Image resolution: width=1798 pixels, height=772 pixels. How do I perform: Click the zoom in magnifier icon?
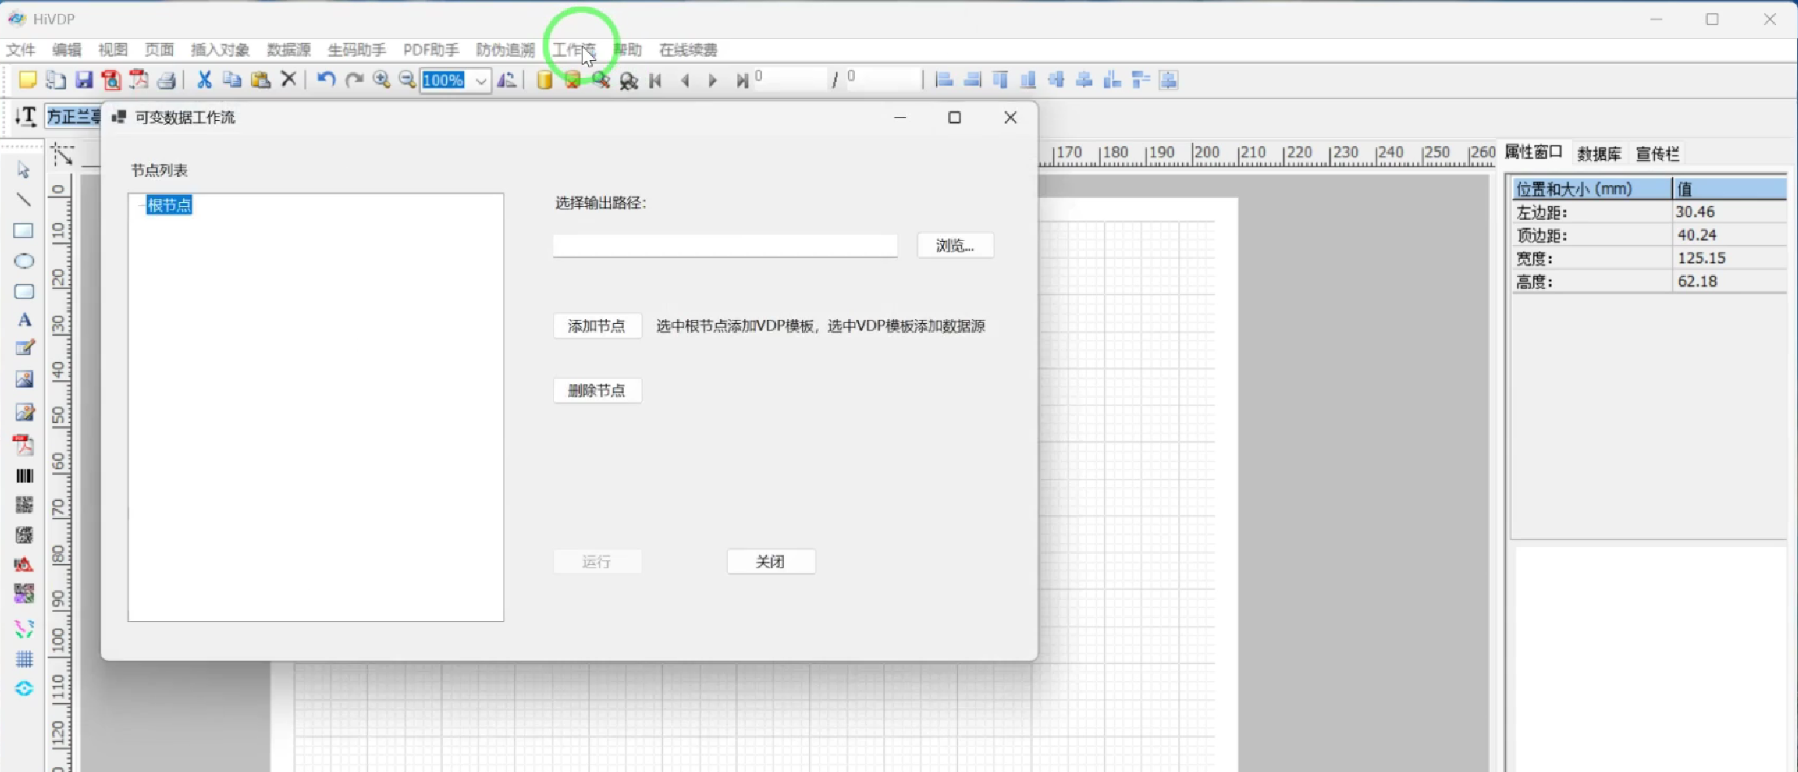pyautogui.click(x=380, y=80)
